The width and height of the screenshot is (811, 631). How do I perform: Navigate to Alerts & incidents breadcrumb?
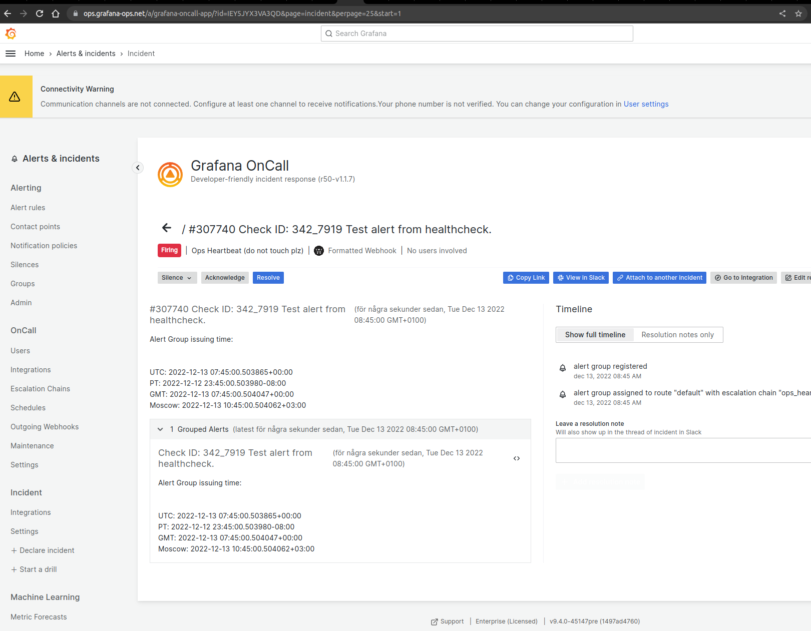point(86,54)
